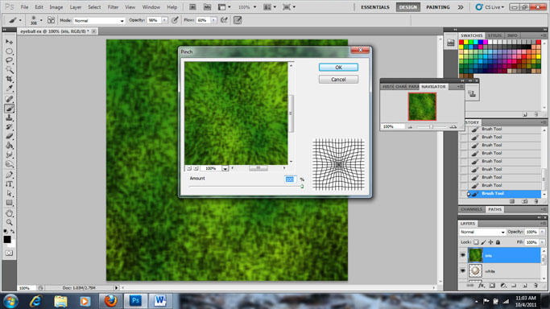Toggle lock all
Screen dimensions: 550x309
498,242
